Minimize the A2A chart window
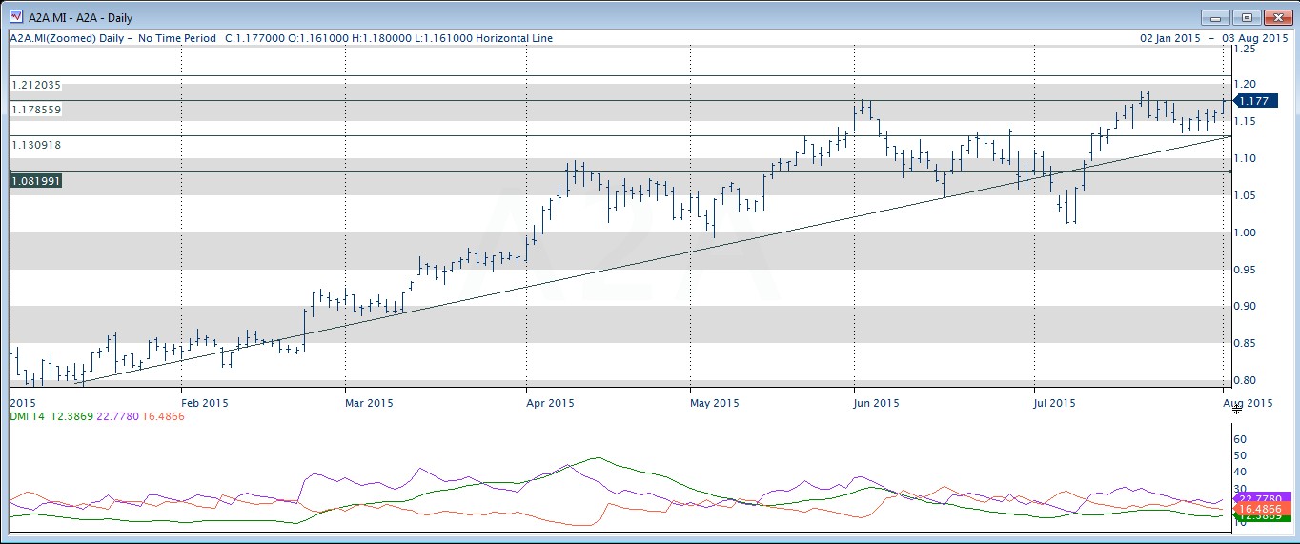Image resolution: width=1300 pixels, height=544 pixels. pyautogui.click(x=1215, y=17)
